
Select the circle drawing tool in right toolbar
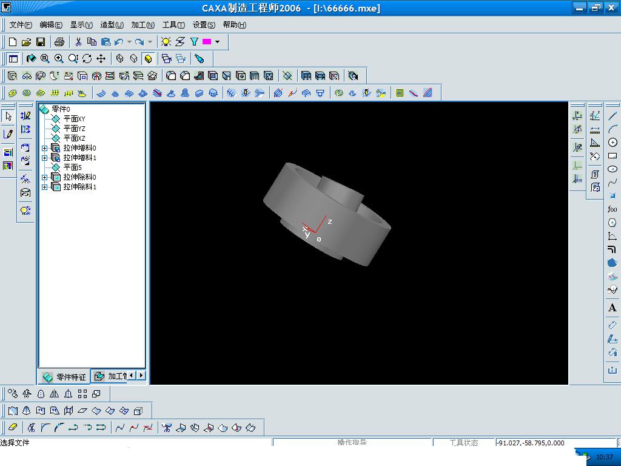[x=613, y=142]
